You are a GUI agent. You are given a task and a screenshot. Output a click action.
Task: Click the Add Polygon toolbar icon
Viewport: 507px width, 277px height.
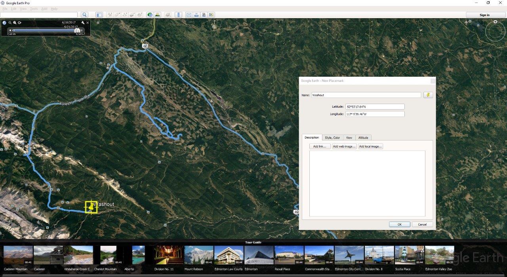point(118,15)
